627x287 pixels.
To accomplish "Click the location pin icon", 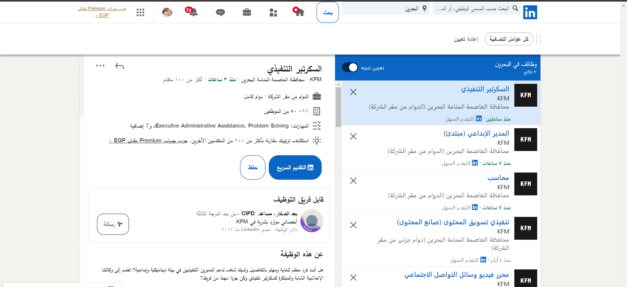I will [425, 8].
